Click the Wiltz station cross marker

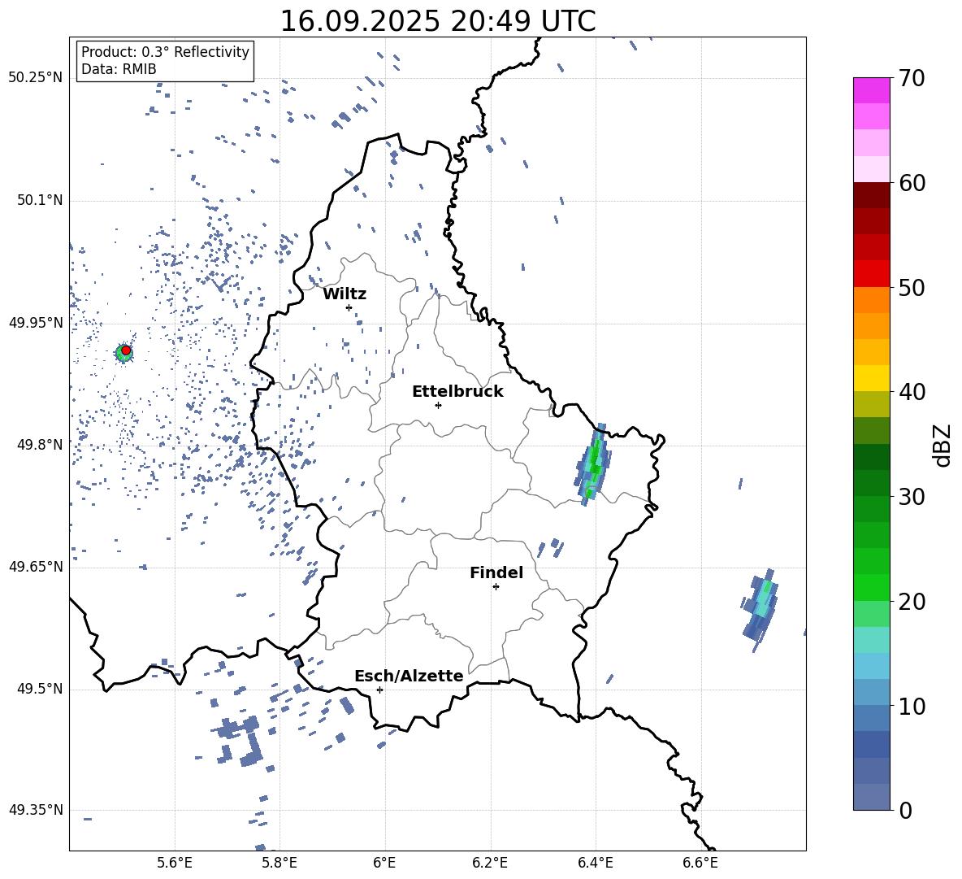[349, 307]
